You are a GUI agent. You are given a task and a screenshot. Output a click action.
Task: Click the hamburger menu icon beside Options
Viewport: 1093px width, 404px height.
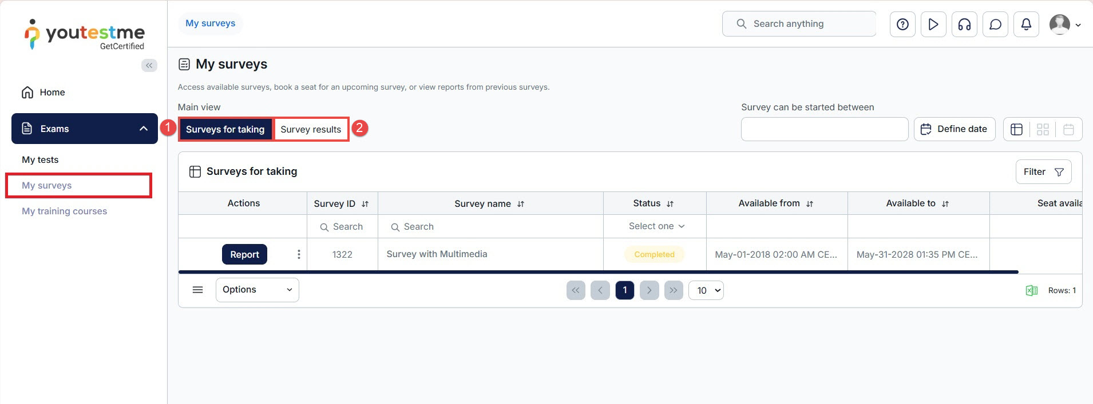tap(197, 290)
